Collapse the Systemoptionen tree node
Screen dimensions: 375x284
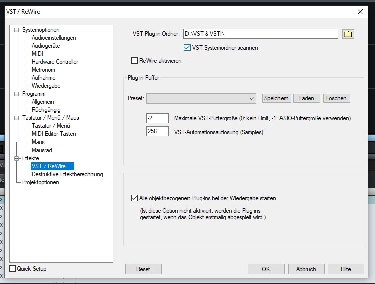pos(16,30)
